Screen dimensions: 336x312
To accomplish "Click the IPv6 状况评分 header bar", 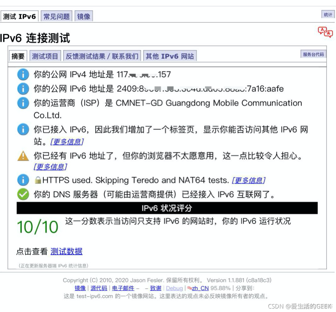I will pos(167,208).
